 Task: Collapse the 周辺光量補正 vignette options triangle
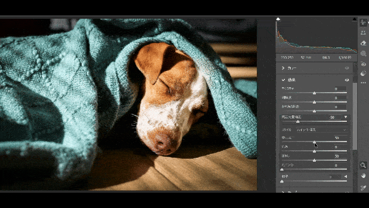[x=346, y=117]
